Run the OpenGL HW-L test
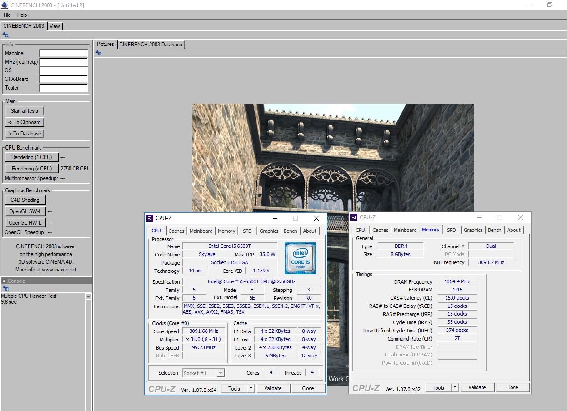567x411 pixels. [x=25, y=223]
